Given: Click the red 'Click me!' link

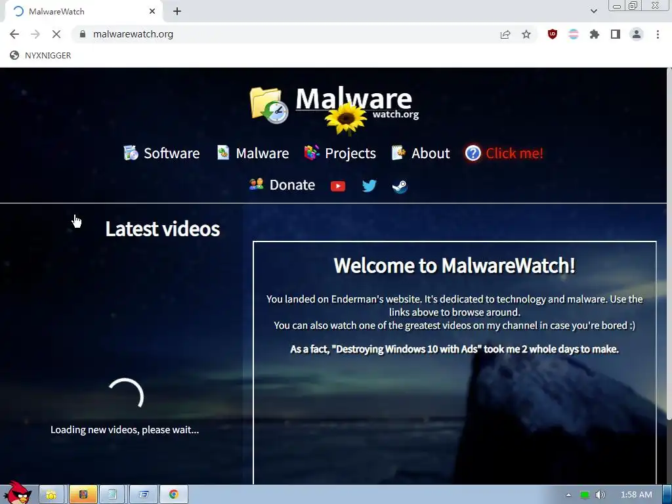Looking at the screenshot, I should pos(514,153).
